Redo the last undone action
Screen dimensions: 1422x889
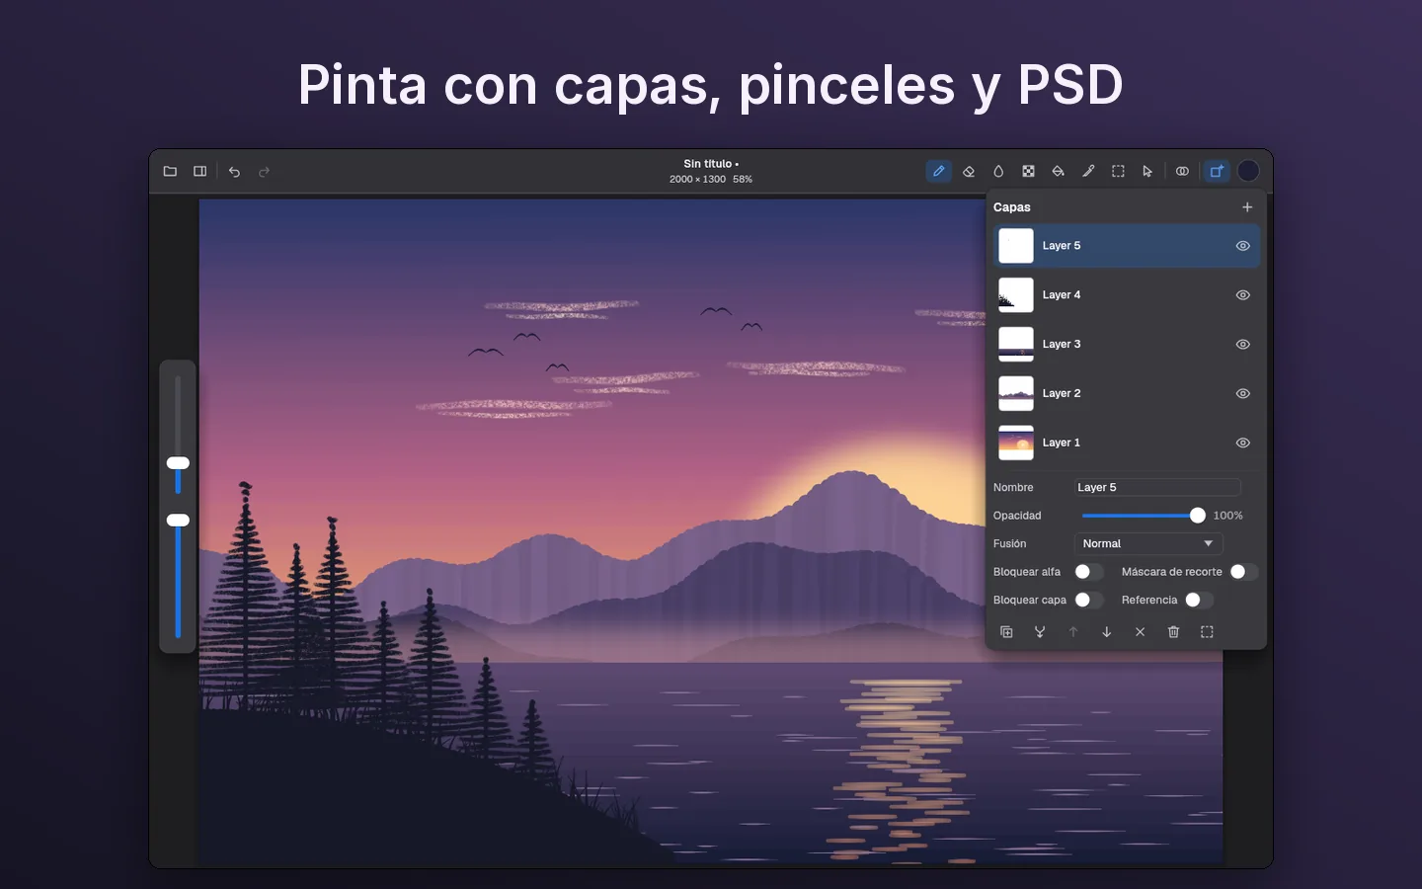point(264,171)
